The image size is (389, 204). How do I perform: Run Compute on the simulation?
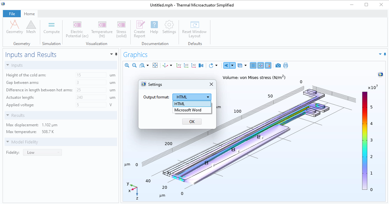pos(51,28)
